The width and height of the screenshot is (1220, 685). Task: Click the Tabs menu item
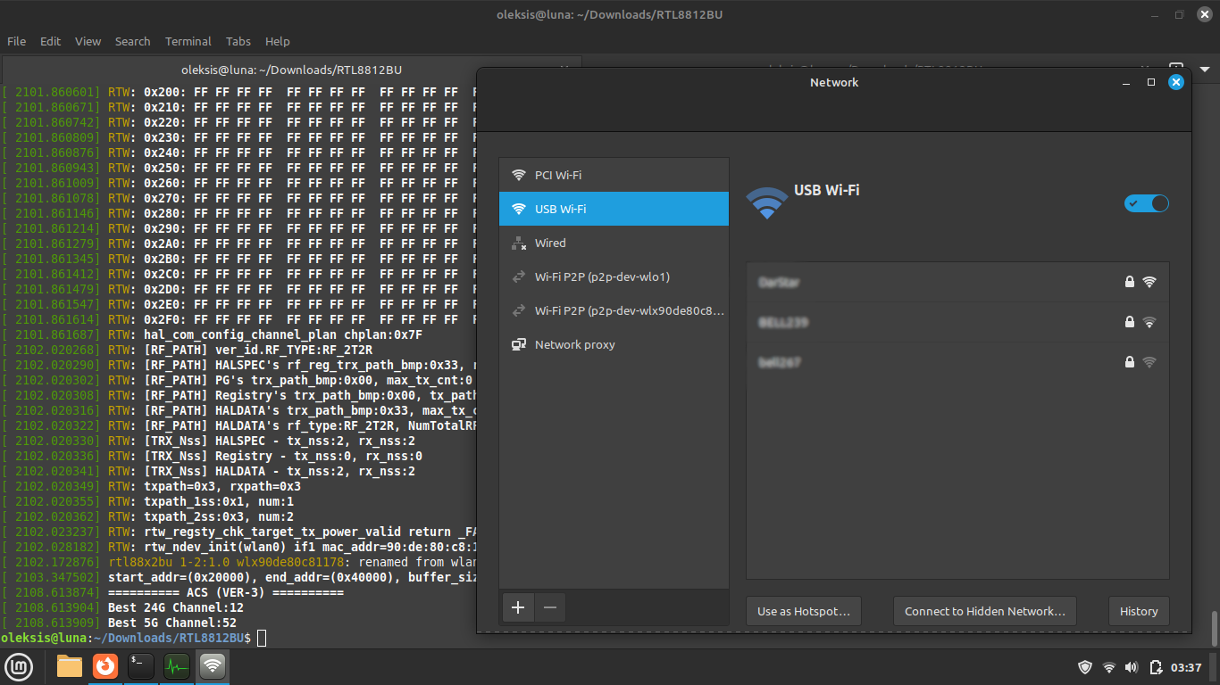pyautogui.click(x=238, y=41)
